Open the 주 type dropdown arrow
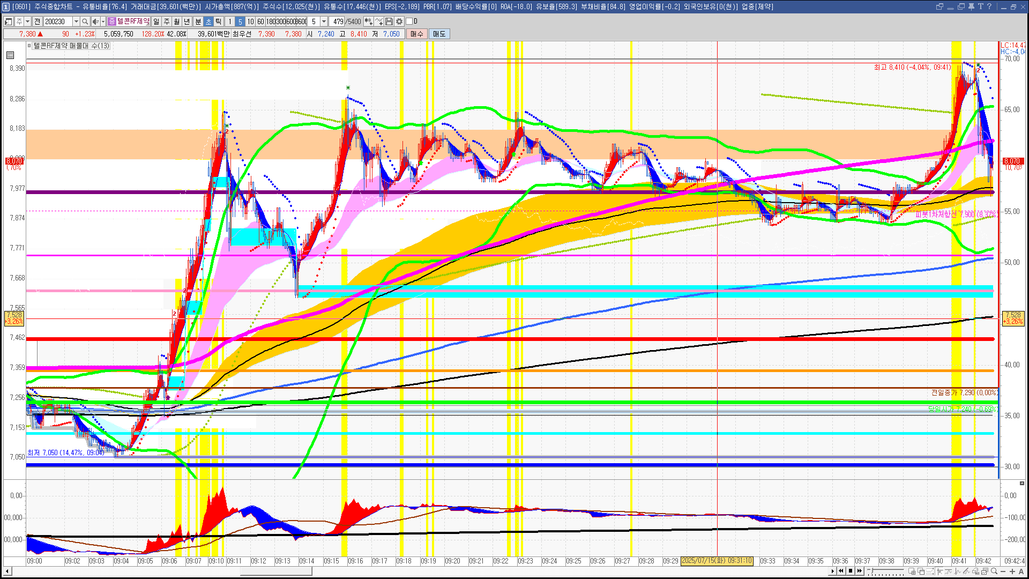This screenshot has width=1029, height=579. (x=27, y=21)
